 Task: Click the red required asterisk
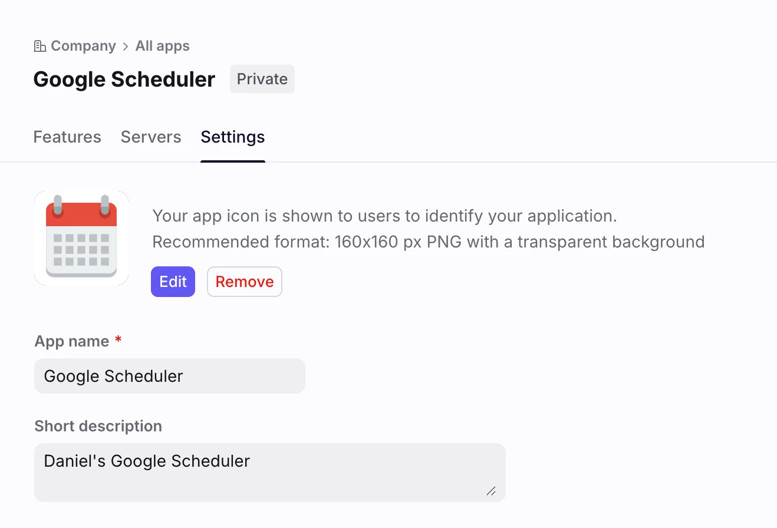click(x=118, y=341)
